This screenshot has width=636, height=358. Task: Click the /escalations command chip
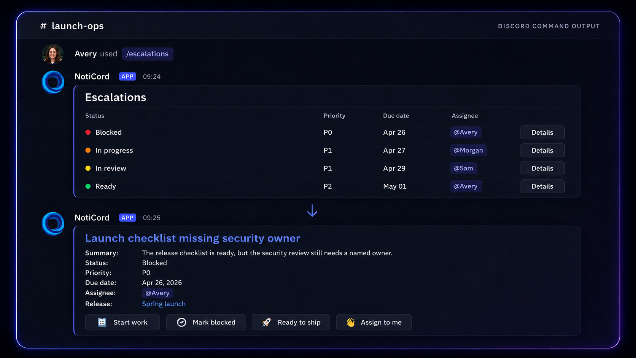pos(148,54)
